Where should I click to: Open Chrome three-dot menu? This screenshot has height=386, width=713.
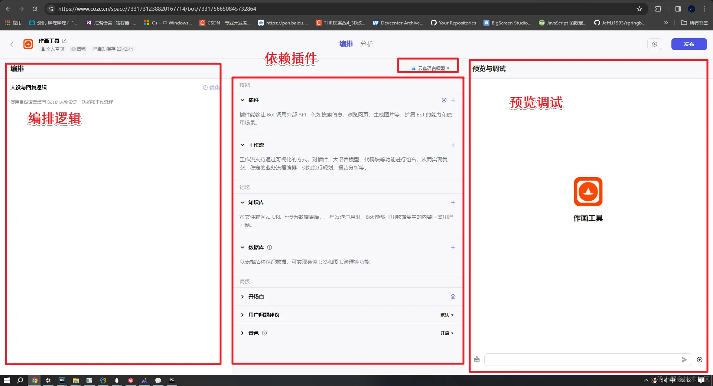click(705, 9)
